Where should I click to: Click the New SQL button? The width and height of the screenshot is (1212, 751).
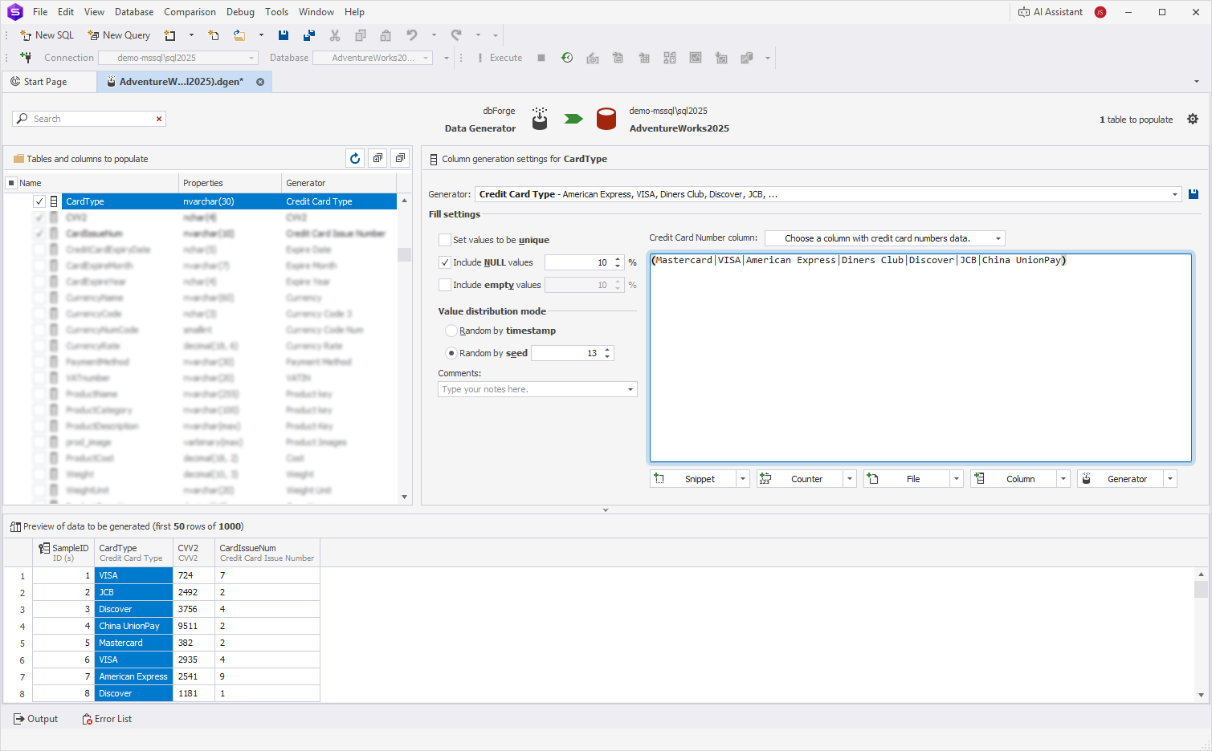(47, 35)
